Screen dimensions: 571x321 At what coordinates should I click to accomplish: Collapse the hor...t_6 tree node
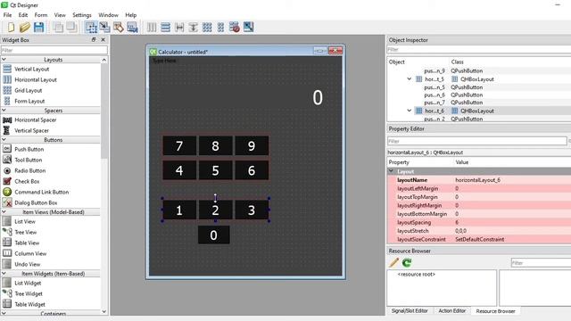click(x=410, y=111)
